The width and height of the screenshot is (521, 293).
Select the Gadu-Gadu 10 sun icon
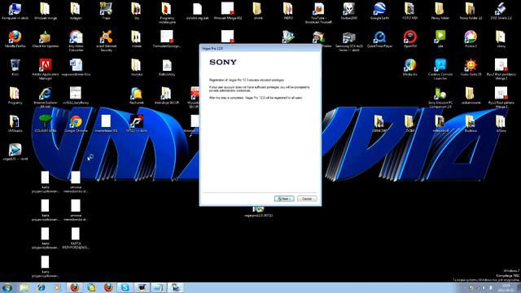pyautogui.click(x=471, y=67)
